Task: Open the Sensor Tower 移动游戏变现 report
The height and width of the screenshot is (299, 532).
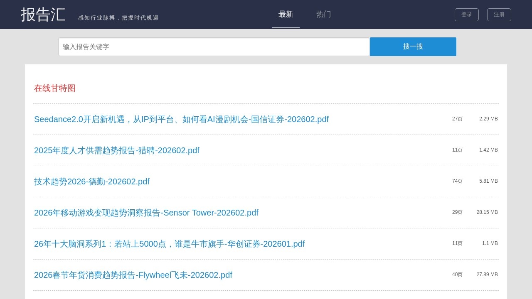Action: pyautogui.click(x=146, y=213)
